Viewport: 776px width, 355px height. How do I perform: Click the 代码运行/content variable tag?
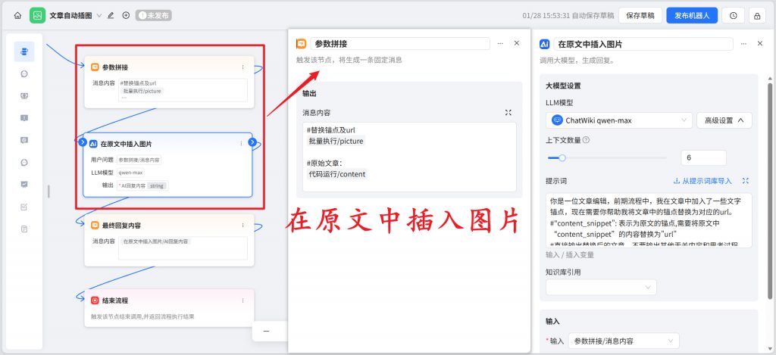click(x=337, y=174)
